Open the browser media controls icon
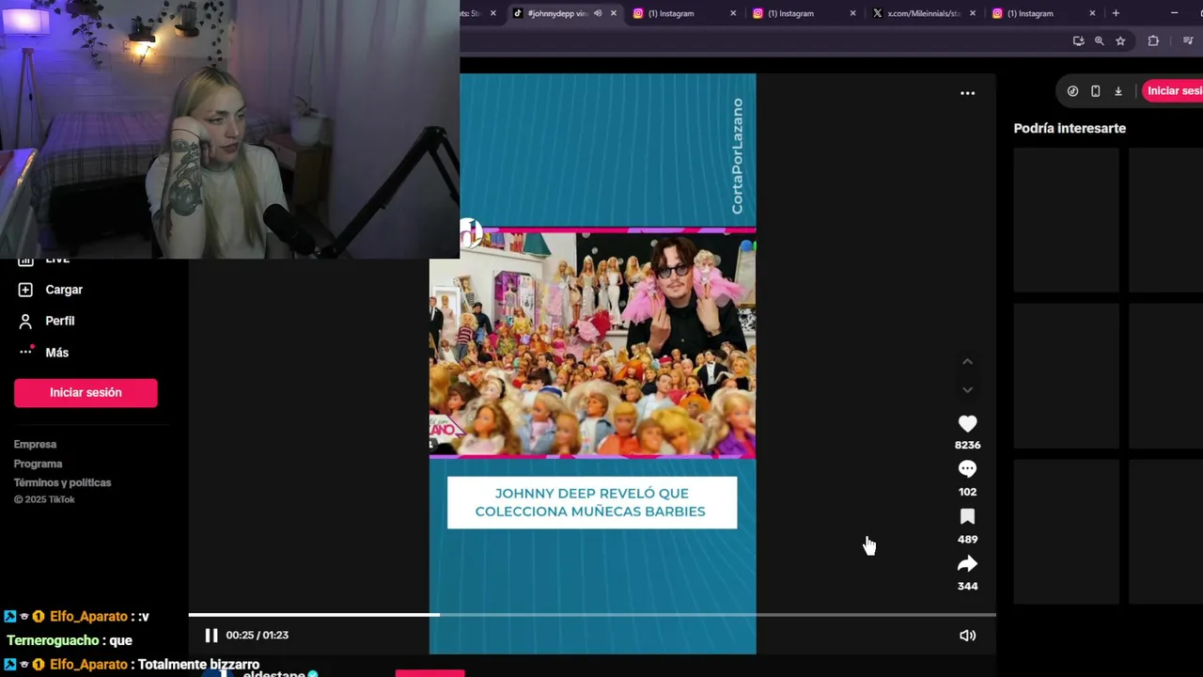 coord(1188,40)
